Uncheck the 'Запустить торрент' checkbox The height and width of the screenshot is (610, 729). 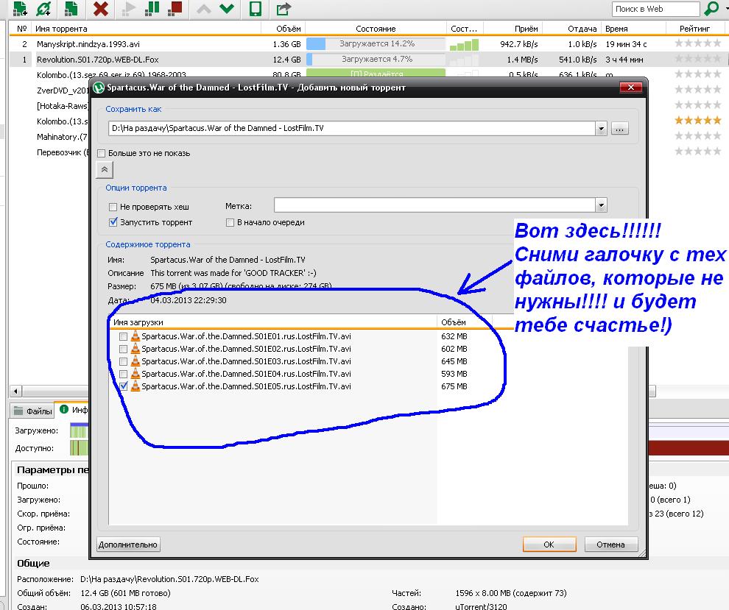(113, 222)
